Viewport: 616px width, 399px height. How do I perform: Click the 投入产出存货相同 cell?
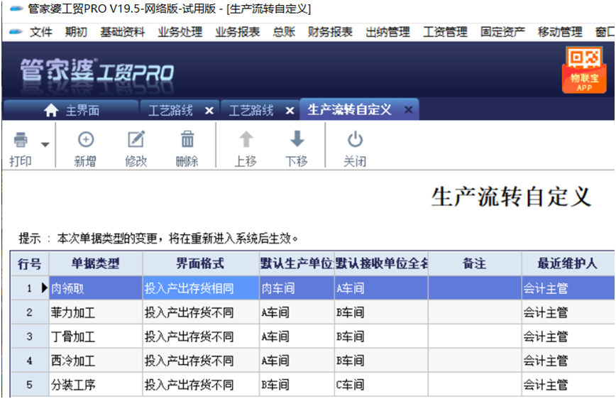coord(201,288)
